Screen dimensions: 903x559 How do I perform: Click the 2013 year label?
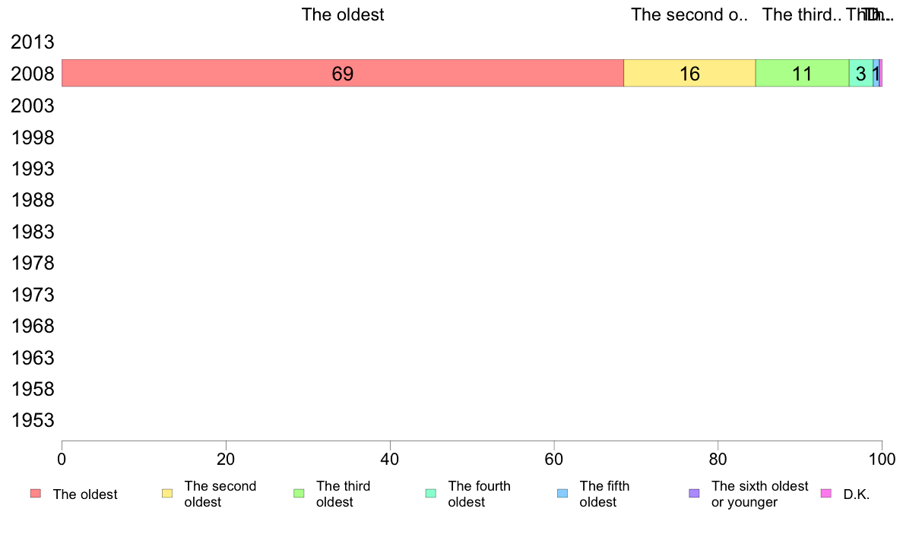pos(32,42)
